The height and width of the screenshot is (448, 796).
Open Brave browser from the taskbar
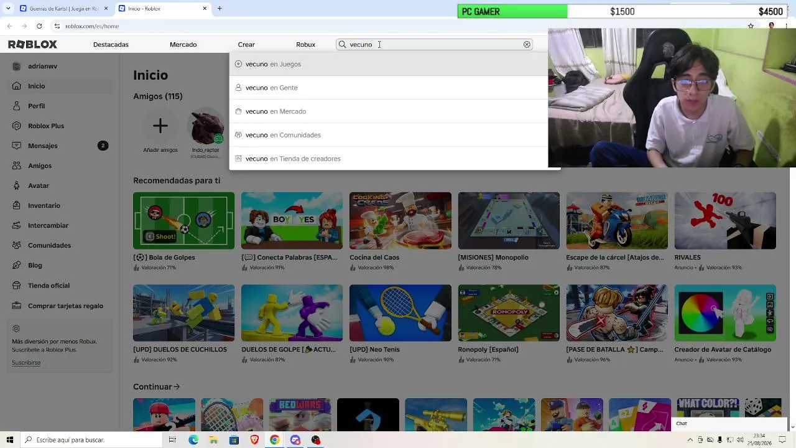[254, 440]
